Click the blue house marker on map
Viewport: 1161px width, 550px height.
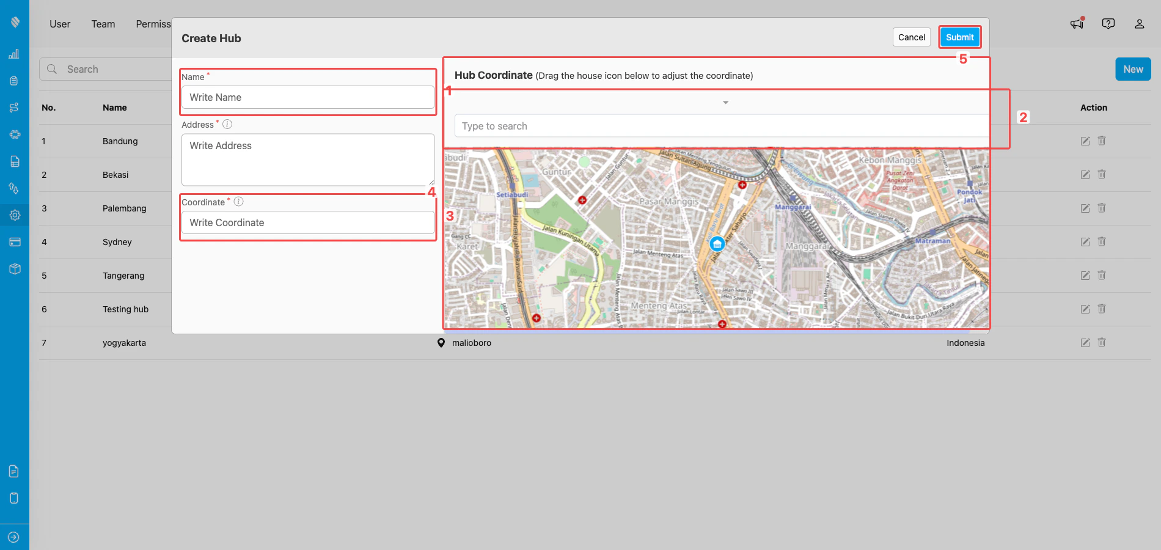coord(717,244)
